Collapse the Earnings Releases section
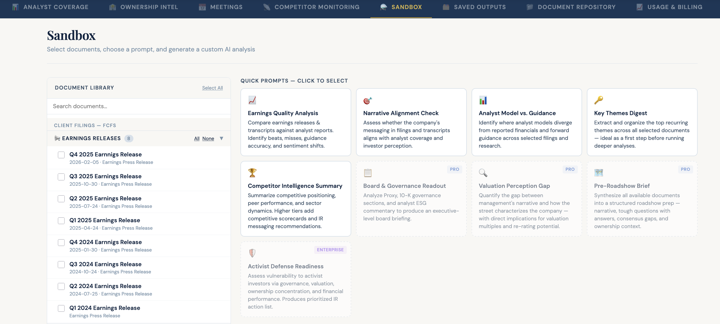 221,138
